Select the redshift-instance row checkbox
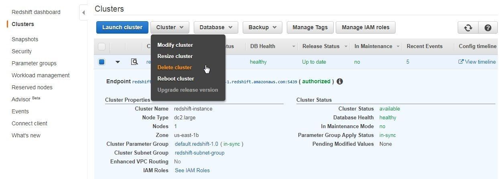Viewport: 499px width, 179px height. 101,62
